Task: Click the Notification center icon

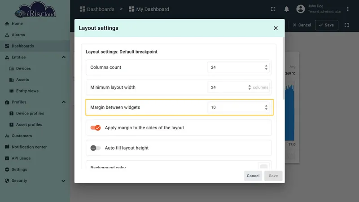Action: pyautogui.click(x=7, y=147)
